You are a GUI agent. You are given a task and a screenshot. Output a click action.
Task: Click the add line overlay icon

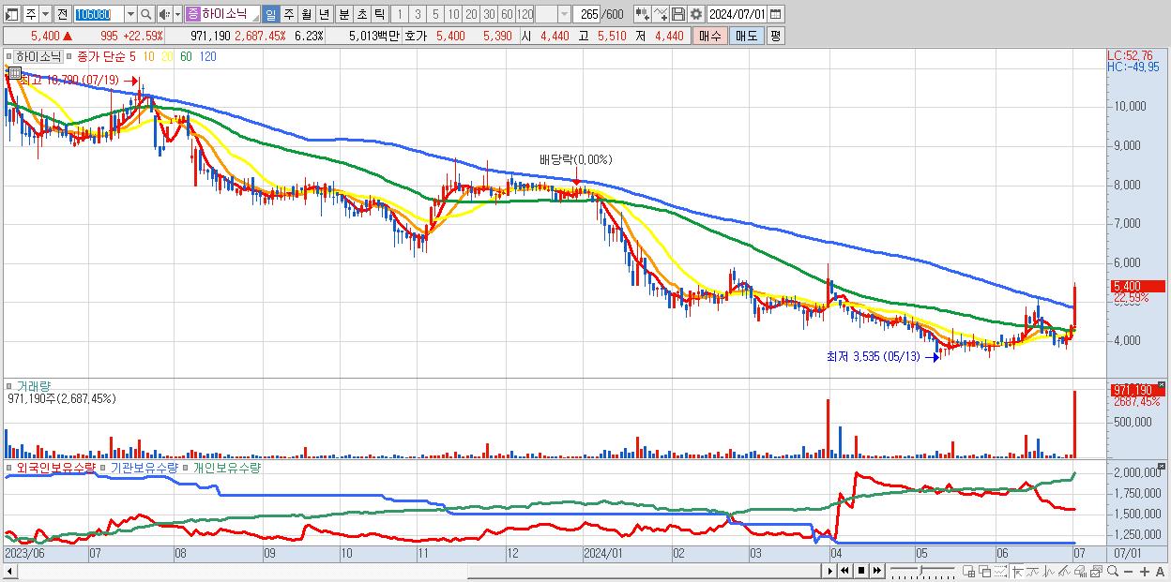coord(661,14)
